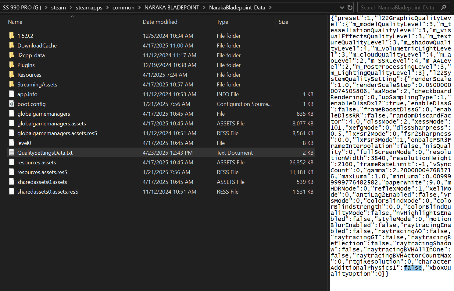Expand the chevron after steam breadcrumb
Screen dimensions: 454x291
(x=71, y=8)
